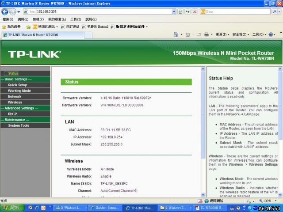Click the 我的最愛 favorites star button
Image resolution: width=283 pixels, height=212 pixels.
click(x=11, y=27)
